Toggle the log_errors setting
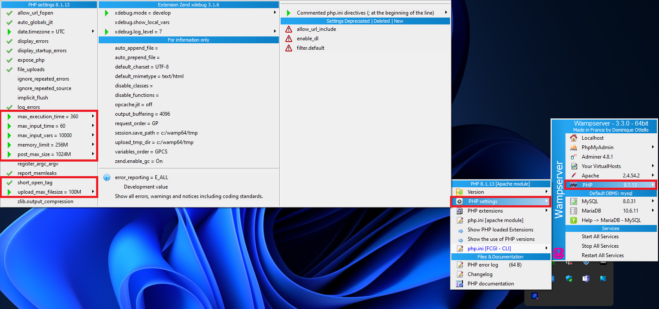Viewport: 659px width, 309px height. tap(49, 107)
